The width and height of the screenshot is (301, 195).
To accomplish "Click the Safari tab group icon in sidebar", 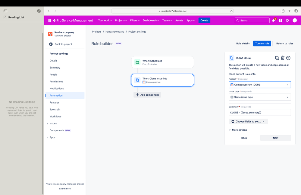I will click(39, 11).
